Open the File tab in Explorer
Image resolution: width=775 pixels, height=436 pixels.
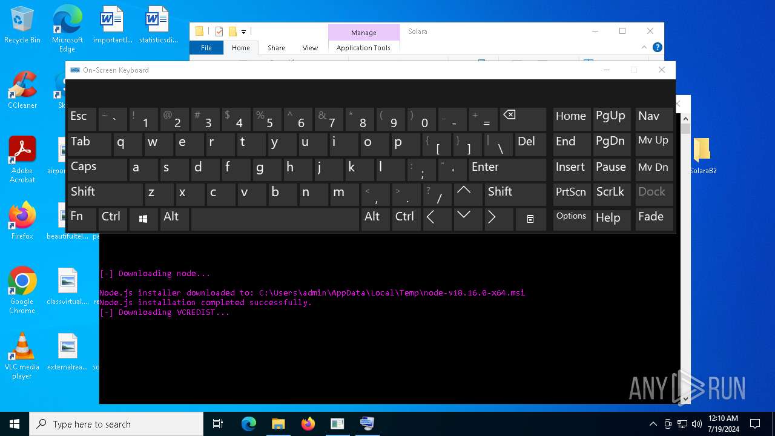point(206,48)
